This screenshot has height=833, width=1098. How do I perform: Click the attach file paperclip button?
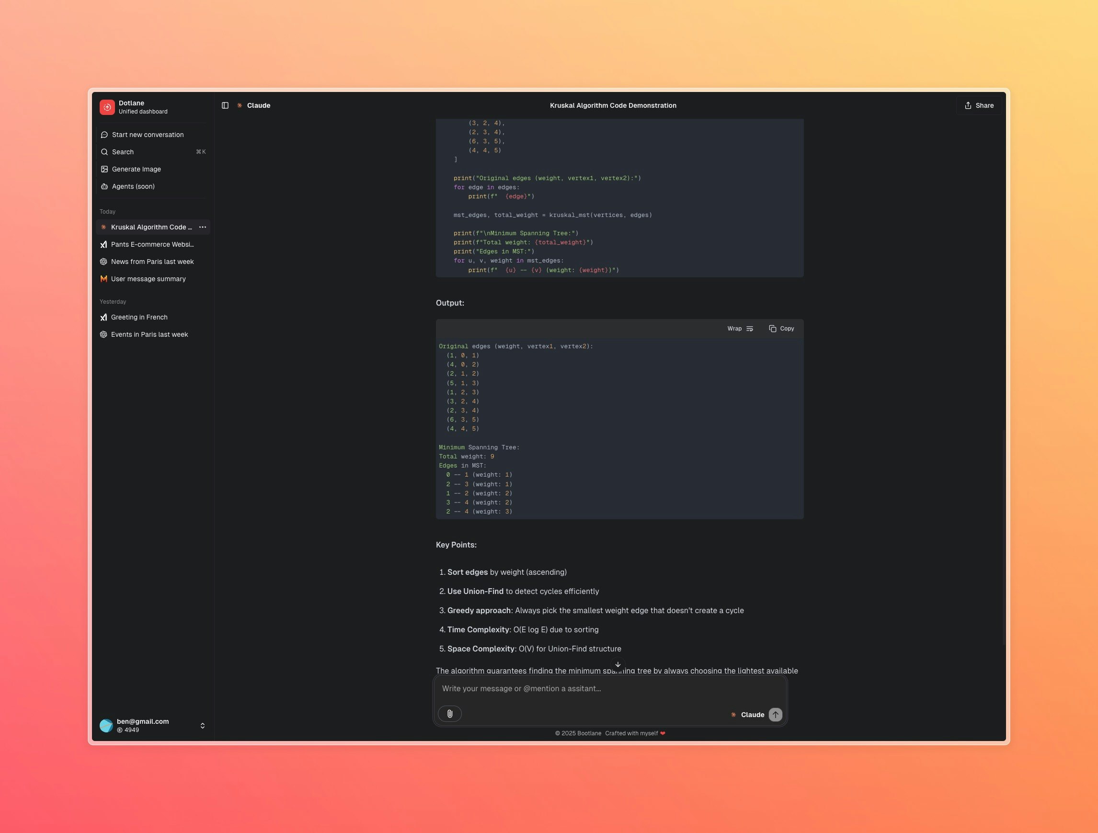pos(450,714)
